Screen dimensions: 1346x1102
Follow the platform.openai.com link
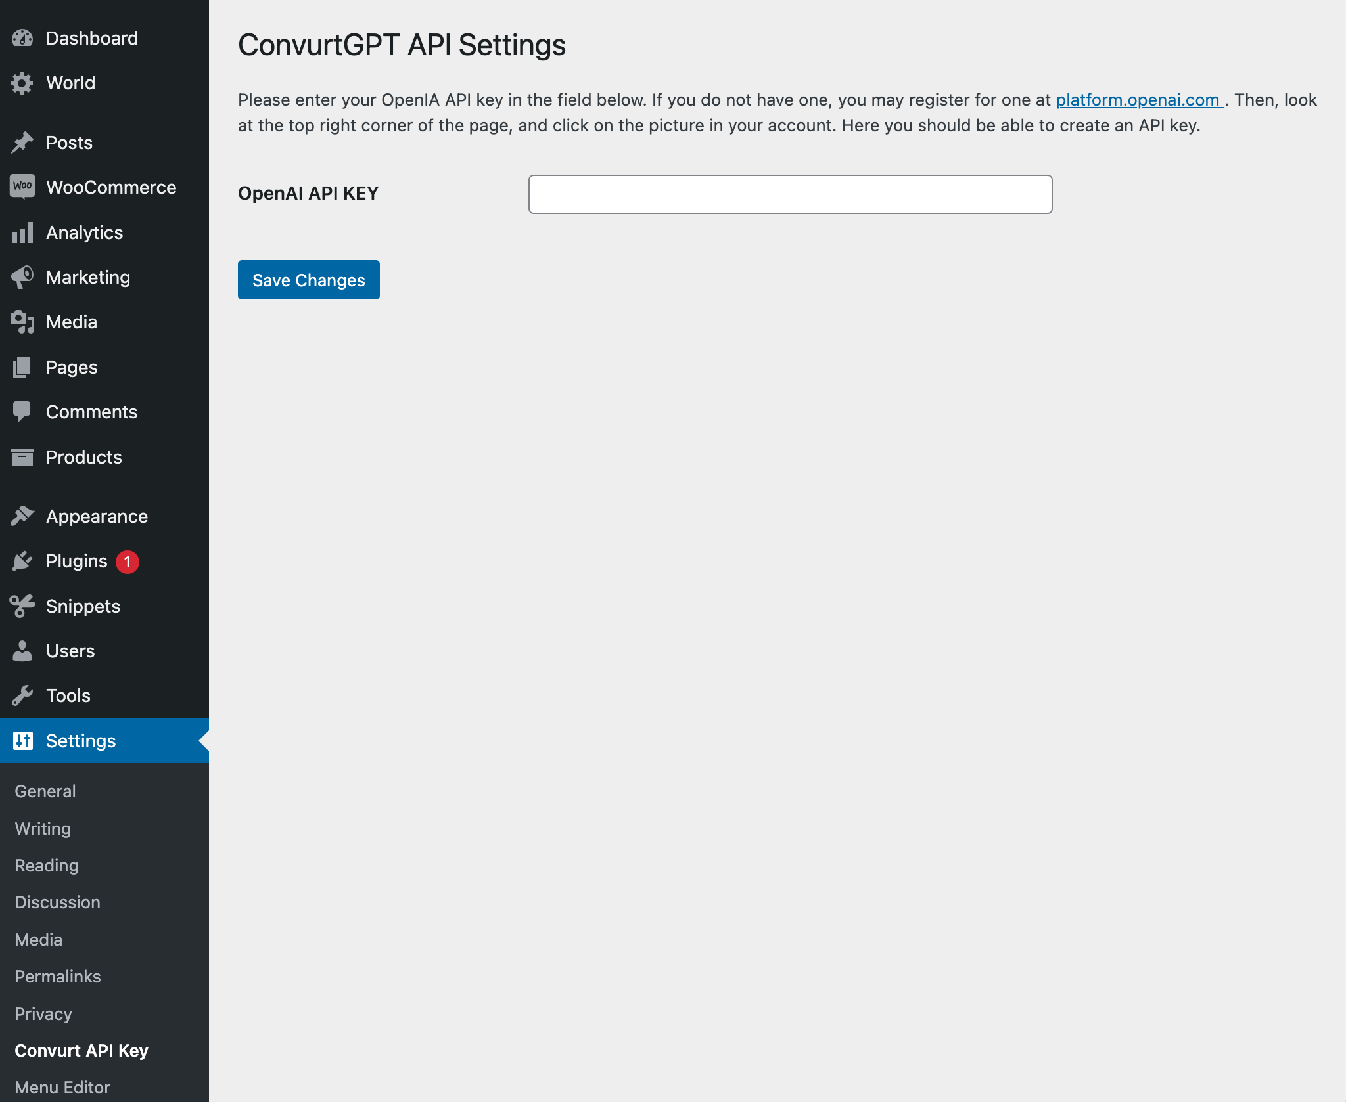pyautogui.click(x=1139, y=100)
